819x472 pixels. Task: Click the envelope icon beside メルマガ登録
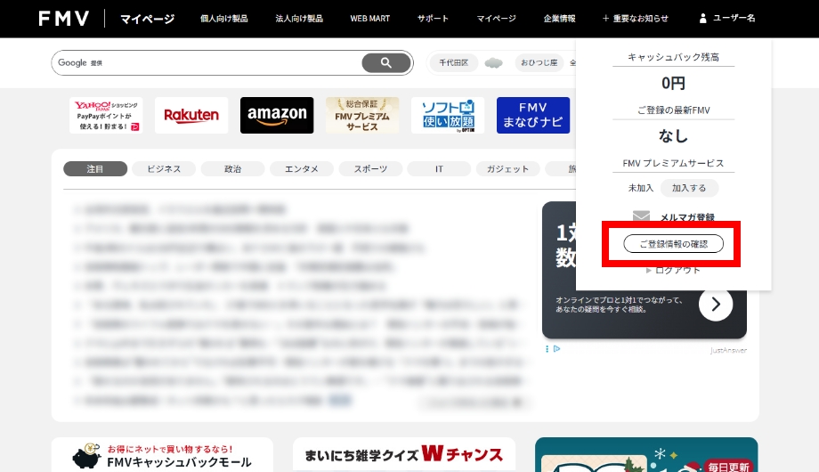pos(642,217)
